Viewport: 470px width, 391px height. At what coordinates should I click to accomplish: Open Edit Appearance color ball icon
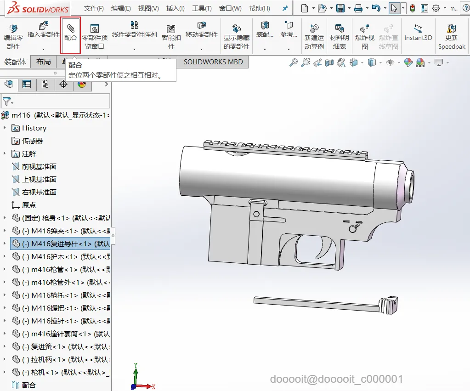408,62
